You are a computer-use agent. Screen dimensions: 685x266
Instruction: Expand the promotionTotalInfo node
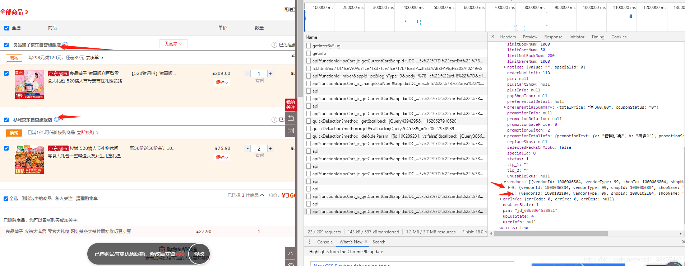tap(505, 136)
